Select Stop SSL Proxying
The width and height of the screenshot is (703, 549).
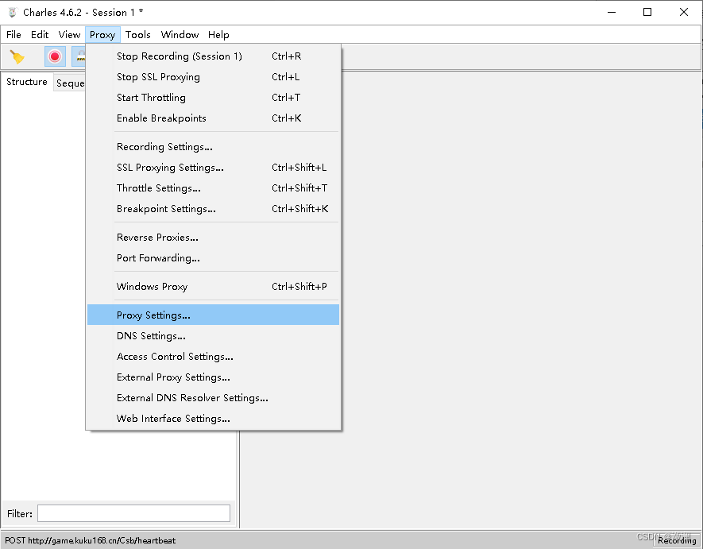tap(214, 77)
